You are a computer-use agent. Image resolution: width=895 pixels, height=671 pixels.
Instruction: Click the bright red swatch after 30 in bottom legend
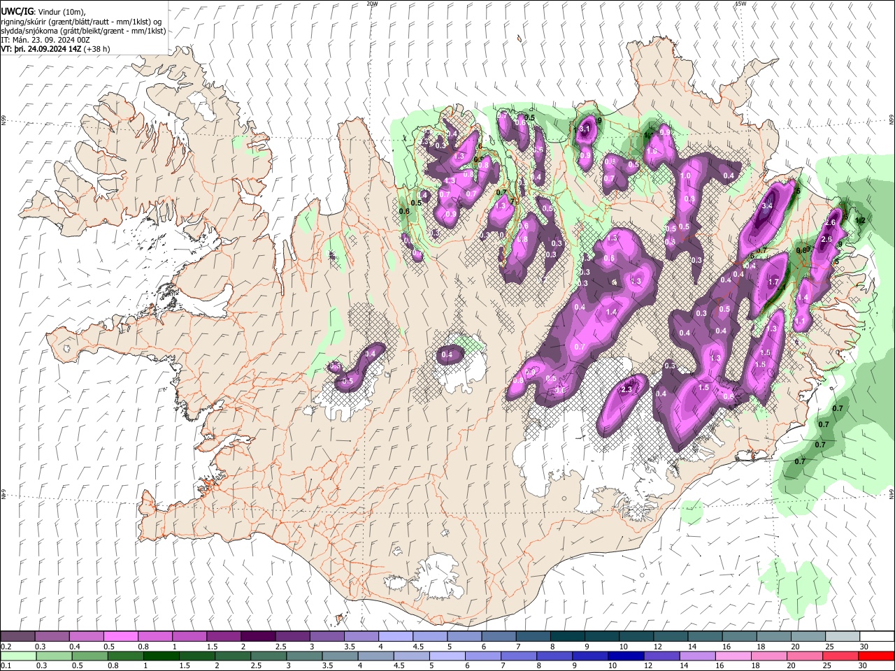875,656
